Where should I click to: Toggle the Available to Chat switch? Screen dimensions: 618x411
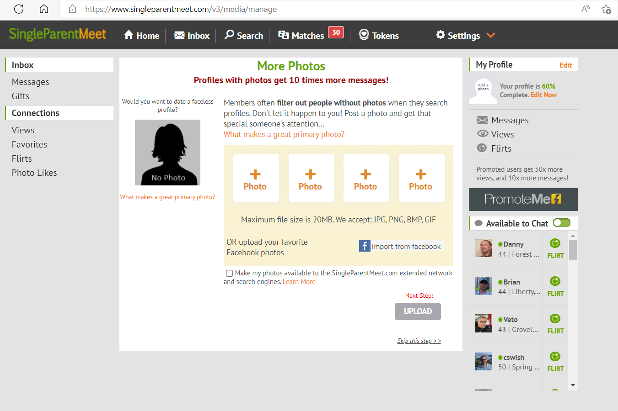tap(562, 223)
